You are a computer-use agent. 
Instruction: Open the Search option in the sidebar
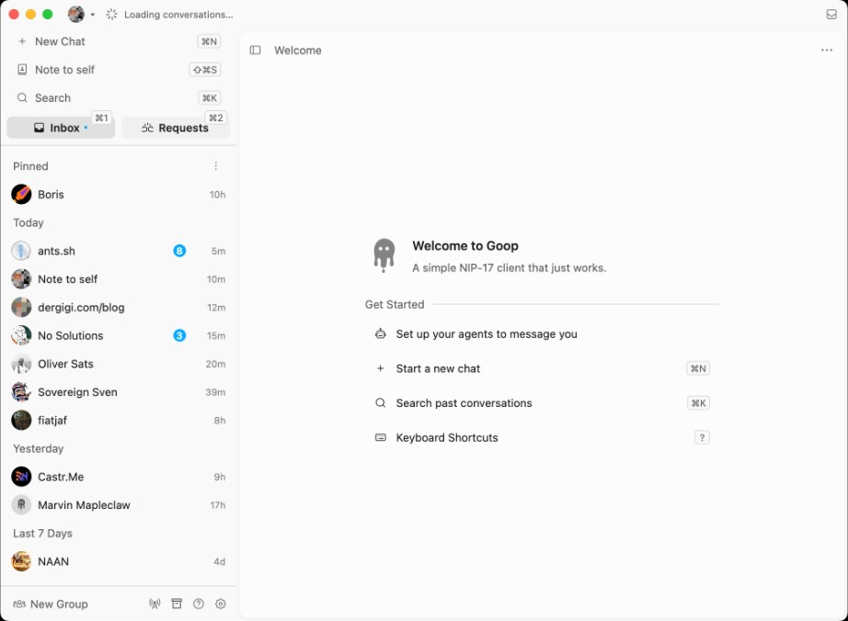click(119, 97)
